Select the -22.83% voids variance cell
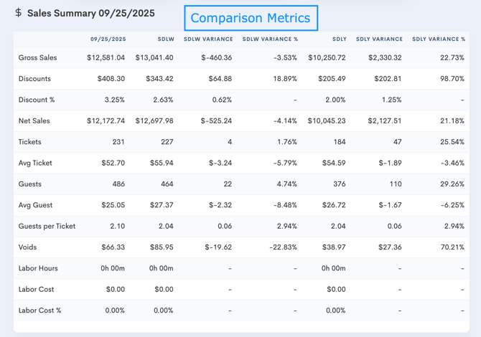 281,247
